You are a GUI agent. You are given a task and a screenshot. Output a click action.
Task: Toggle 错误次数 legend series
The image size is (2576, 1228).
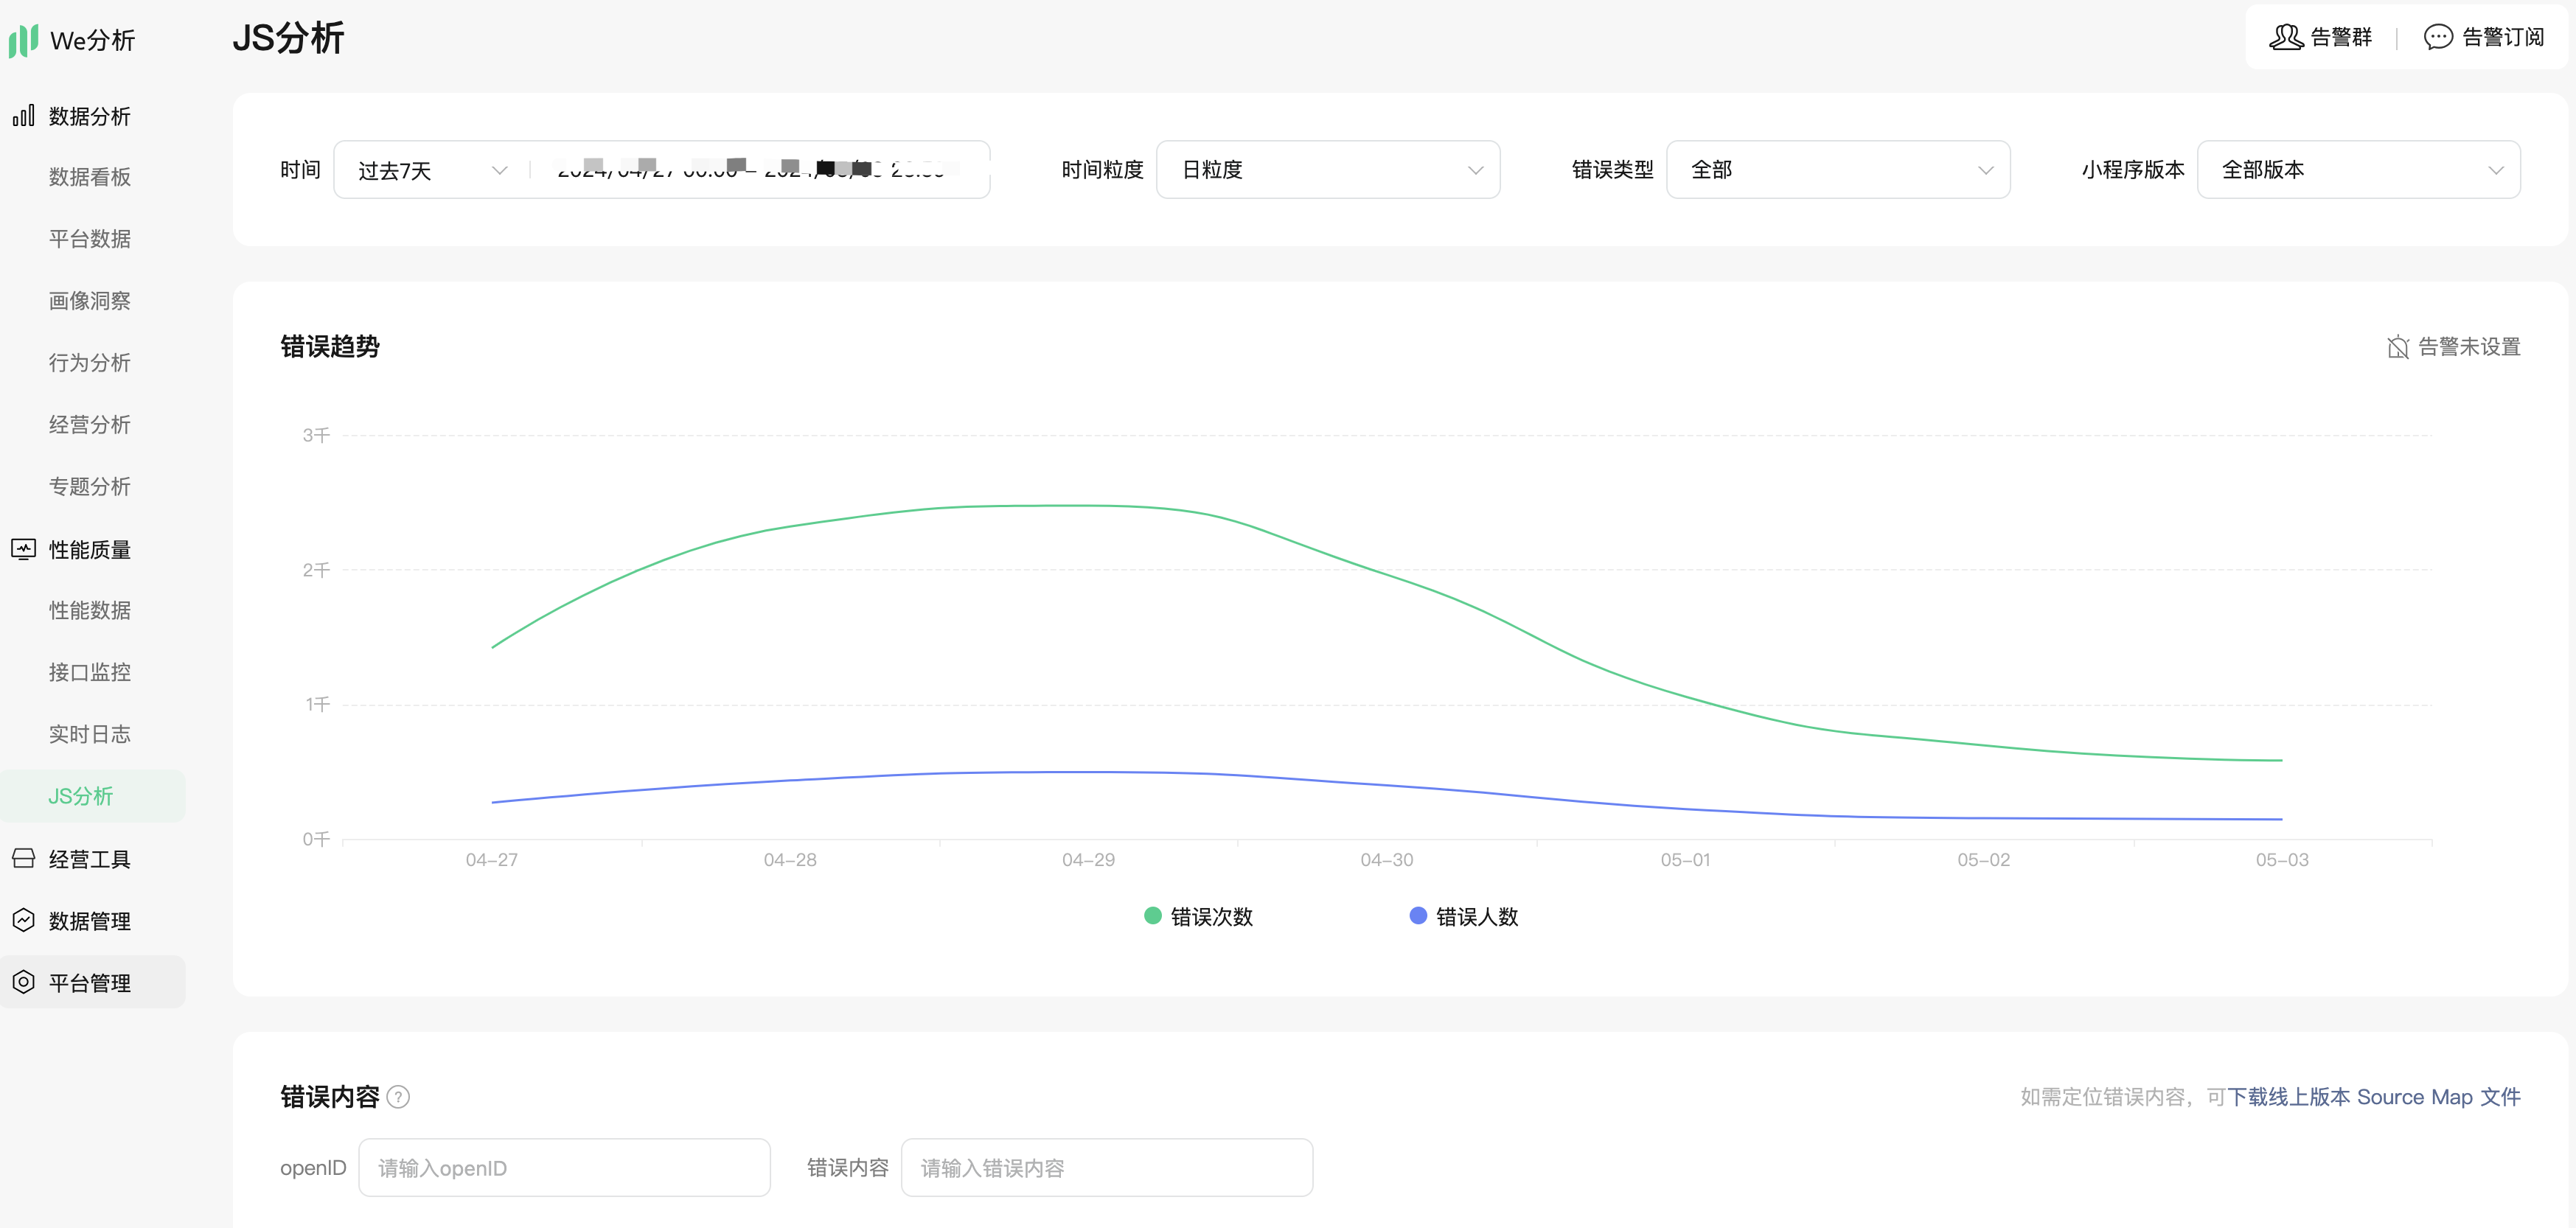(1198, 916)
